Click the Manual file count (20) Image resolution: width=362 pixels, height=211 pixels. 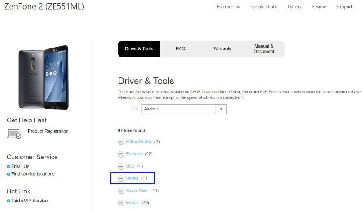pyautogui.click(x=145, y=203)
